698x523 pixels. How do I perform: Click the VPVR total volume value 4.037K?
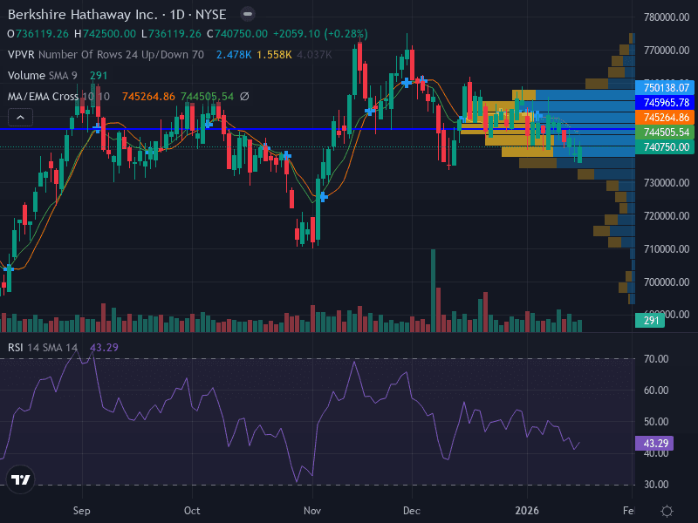pos(314,55)
